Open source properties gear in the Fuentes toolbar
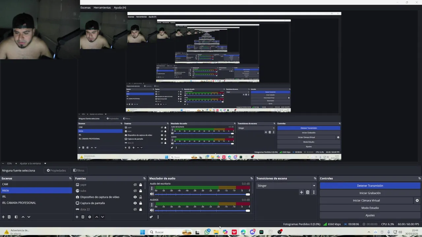Image resolution: width=422 pixels, height=237 pixels. coord(89,217)
